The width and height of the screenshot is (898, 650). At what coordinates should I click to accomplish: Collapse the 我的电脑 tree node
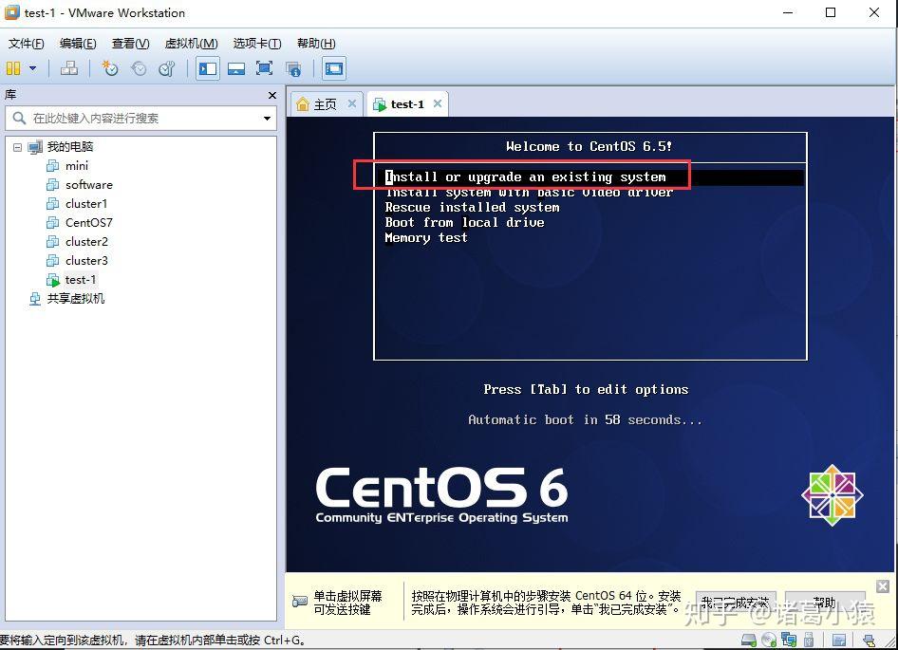pos(17,146)
